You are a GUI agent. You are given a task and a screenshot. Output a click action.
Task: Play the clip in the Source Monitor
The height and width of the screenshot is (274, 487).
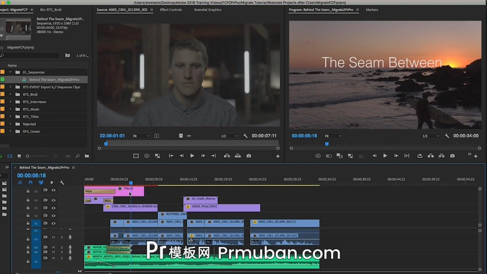tap(192, 156)
